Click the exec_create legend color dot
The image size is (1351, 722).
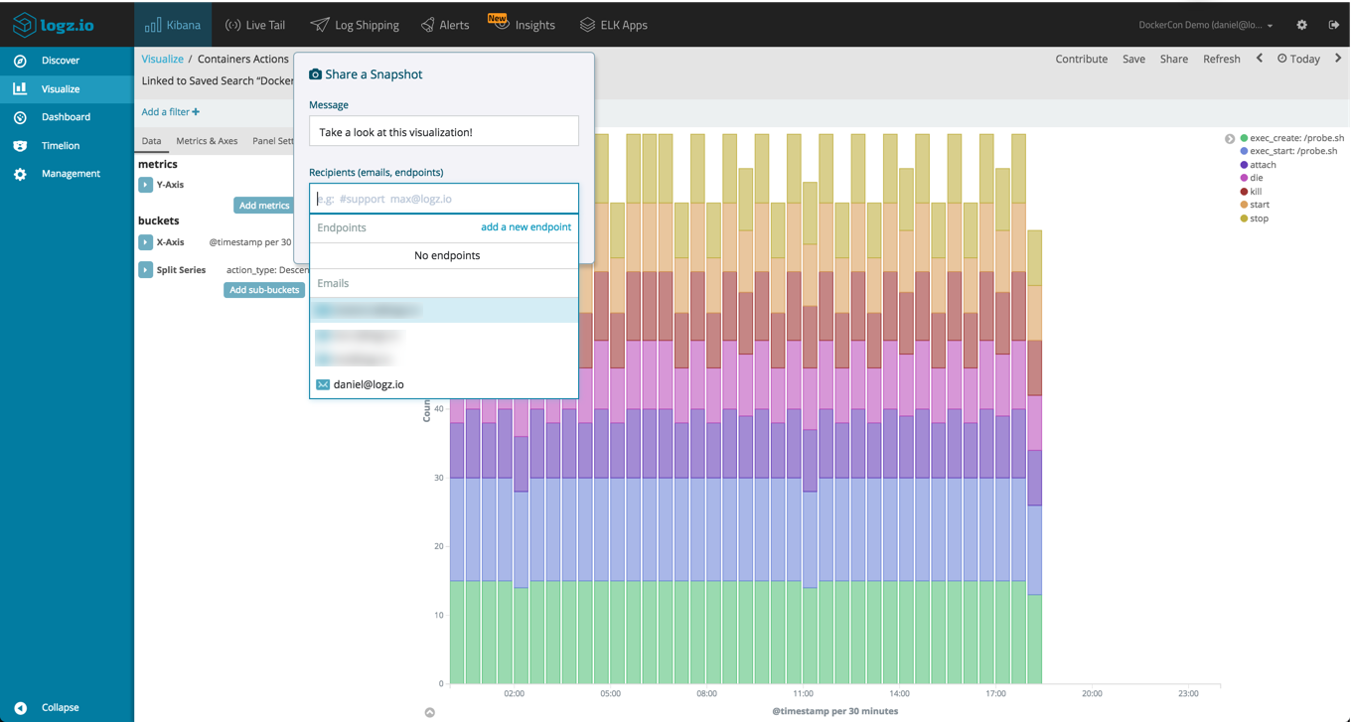pyautogui.click(x=1244, y=138)
